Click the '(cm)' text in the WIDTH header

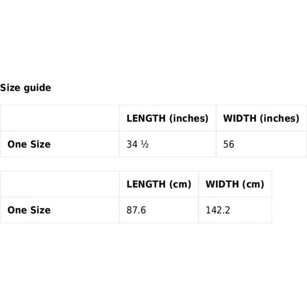pos(253,185)
